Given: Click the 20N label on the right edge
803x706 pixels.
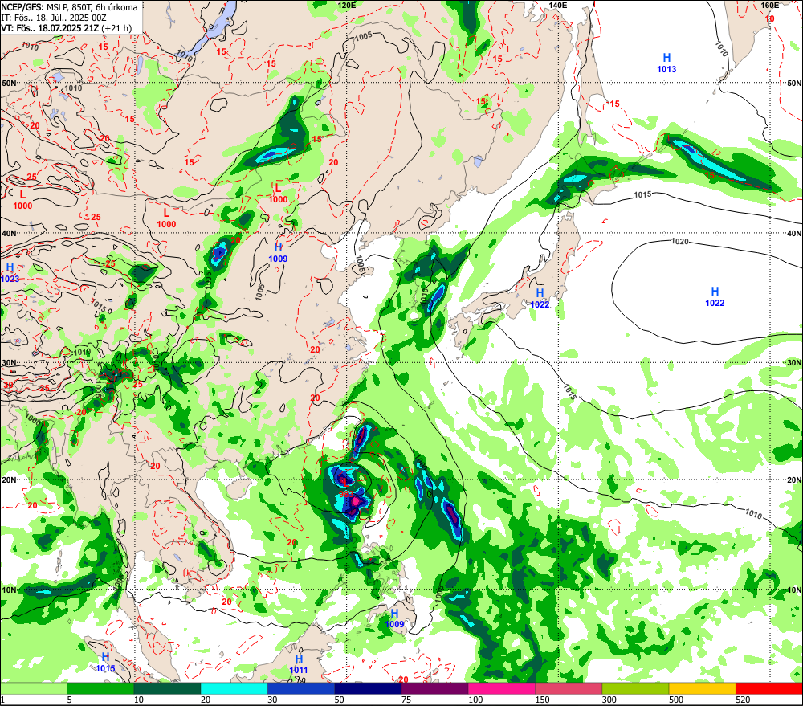Looking at the screenshot, I should pos(794,480).
